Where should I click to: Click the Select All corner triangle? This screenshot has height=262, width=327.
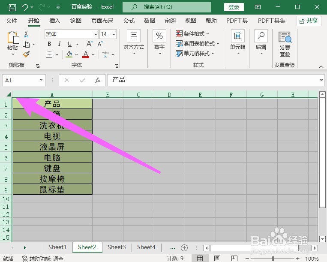[9, 94]
